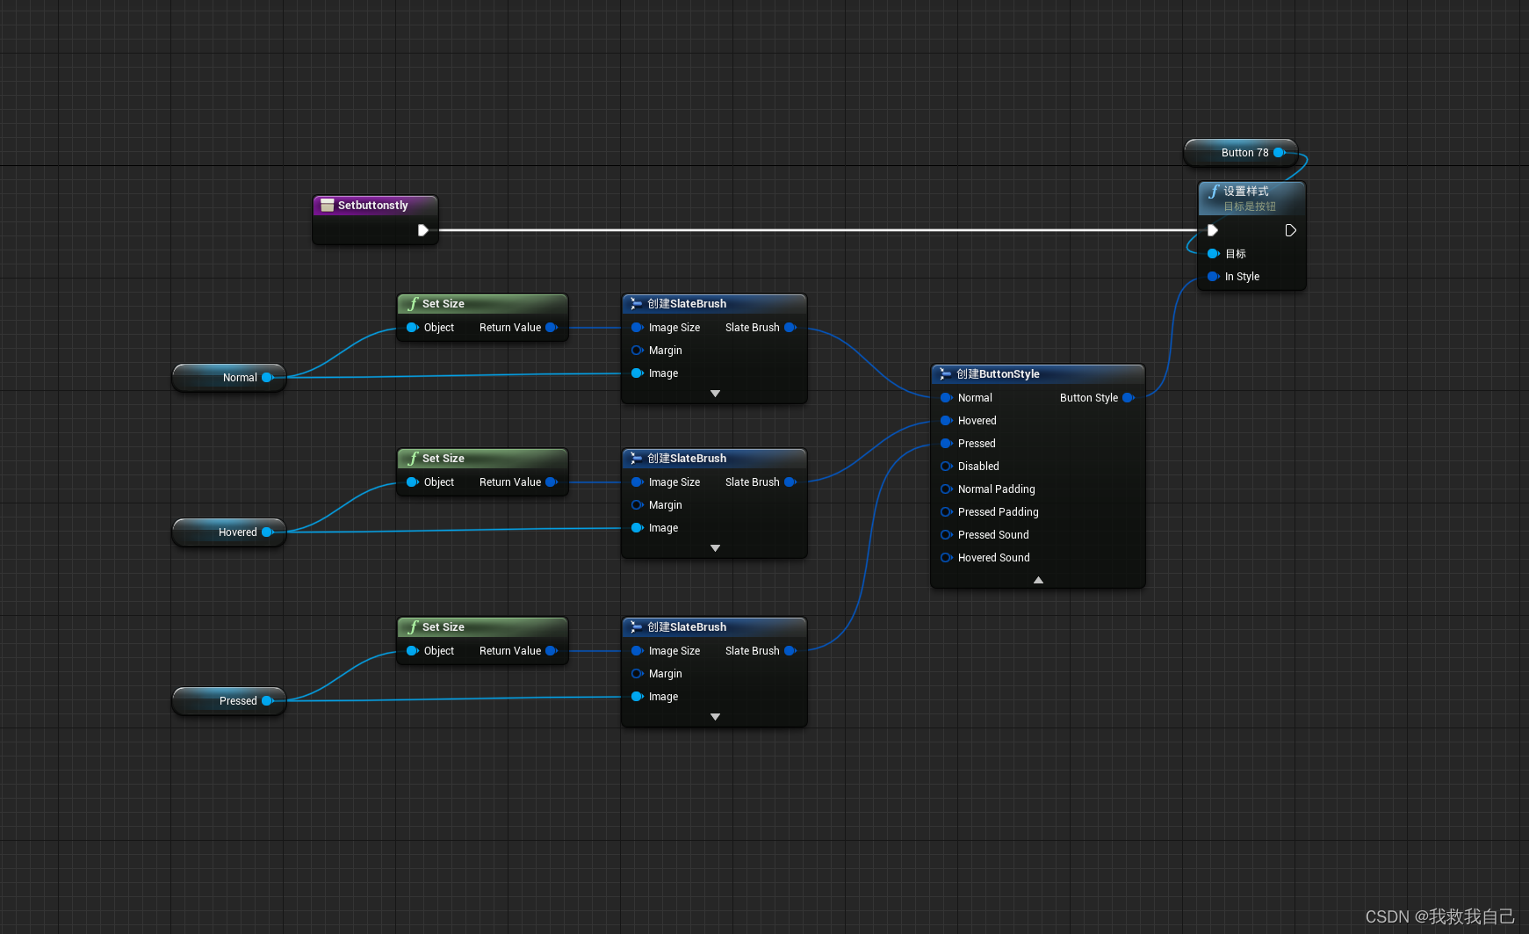Expand the bottom 创建SlateBrush node arrow
The height and width of the screenshot is (934, 1529).
[x=714, y=716]
